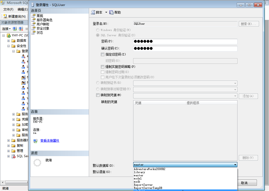Expand the 数据库 tree node
The image size is (269, 191).
(x=8, y=41)
